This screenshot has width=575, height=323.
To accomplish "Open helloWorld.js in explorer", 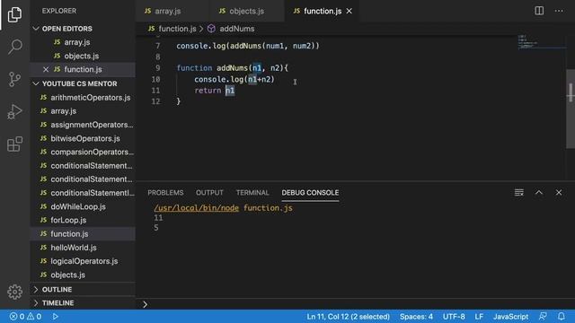I will point(83,248).
